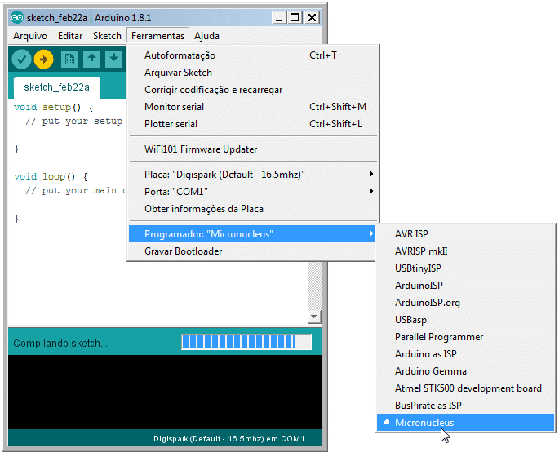Click Gravar Bootloader

(x=183, y=251)
